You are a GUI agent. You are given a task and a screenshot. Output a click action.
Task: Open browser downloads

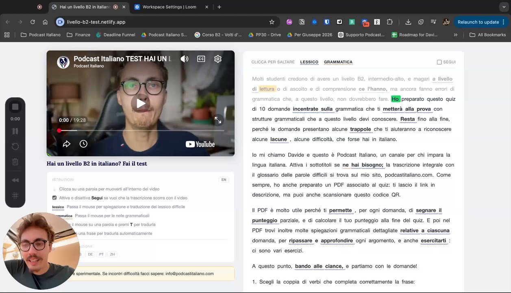coord(409,22)
